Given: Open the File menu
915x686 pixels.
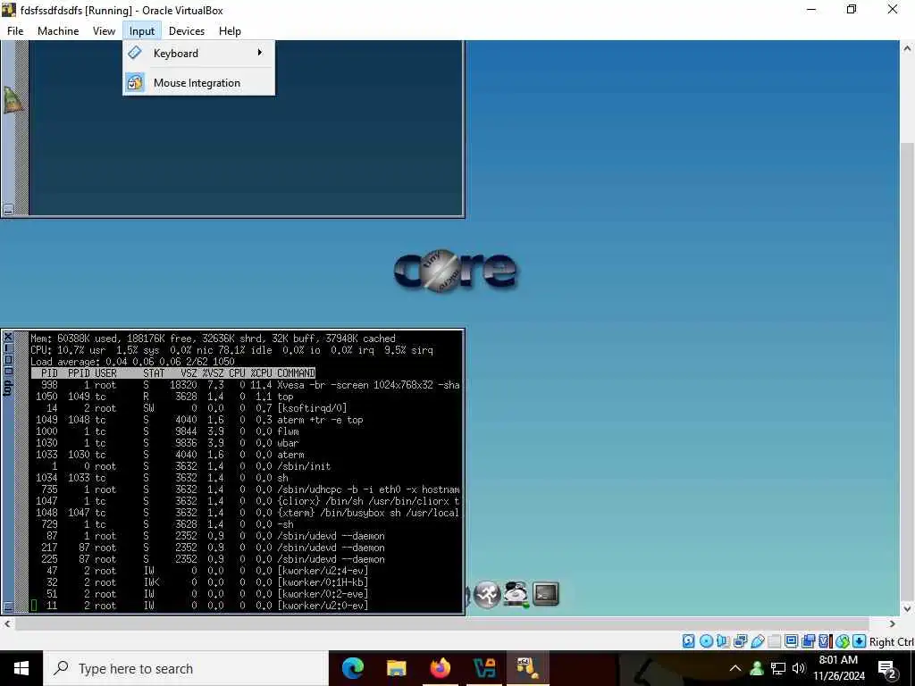Looking at the screenshot, I should coord(15,31).
